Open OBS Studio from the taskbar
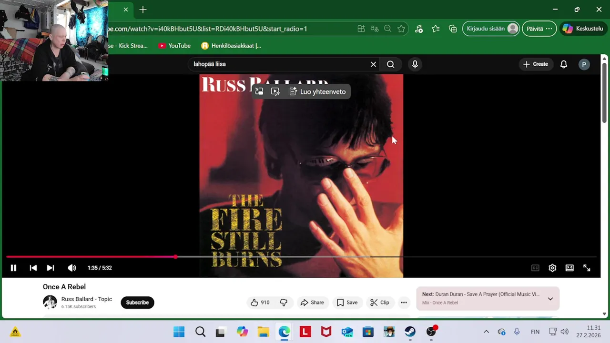The image size is (610, 343). tap(431, 332)
